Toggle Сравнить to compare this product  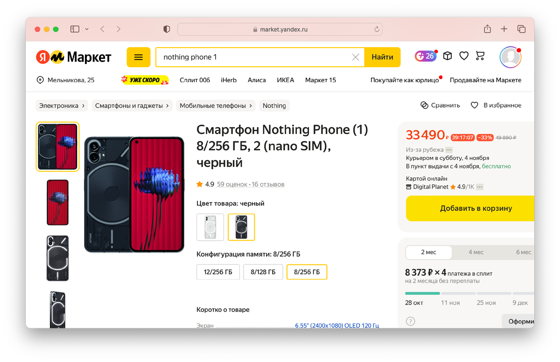tap(440, 105)
